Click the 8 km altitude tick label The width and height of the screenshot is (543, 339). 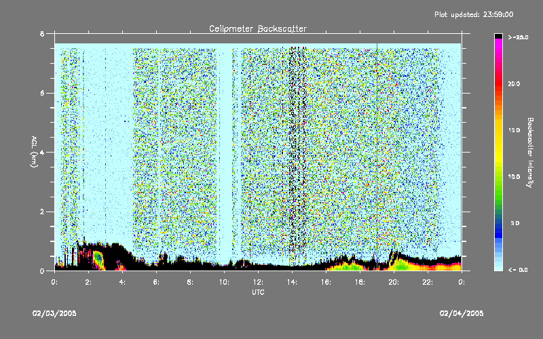click(42, 34)
